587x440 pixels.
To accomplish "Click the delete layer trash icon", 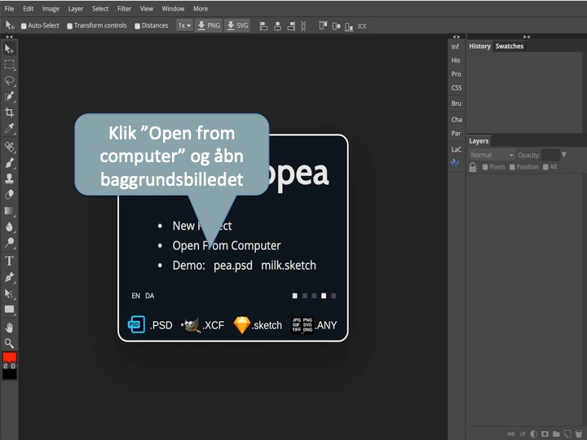I will 579,433.
